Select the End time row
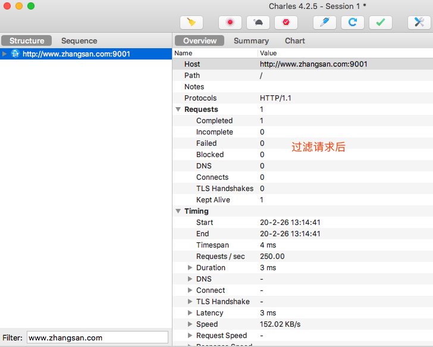This screenshot has height=347, width=433. click(x=303, y=234)
